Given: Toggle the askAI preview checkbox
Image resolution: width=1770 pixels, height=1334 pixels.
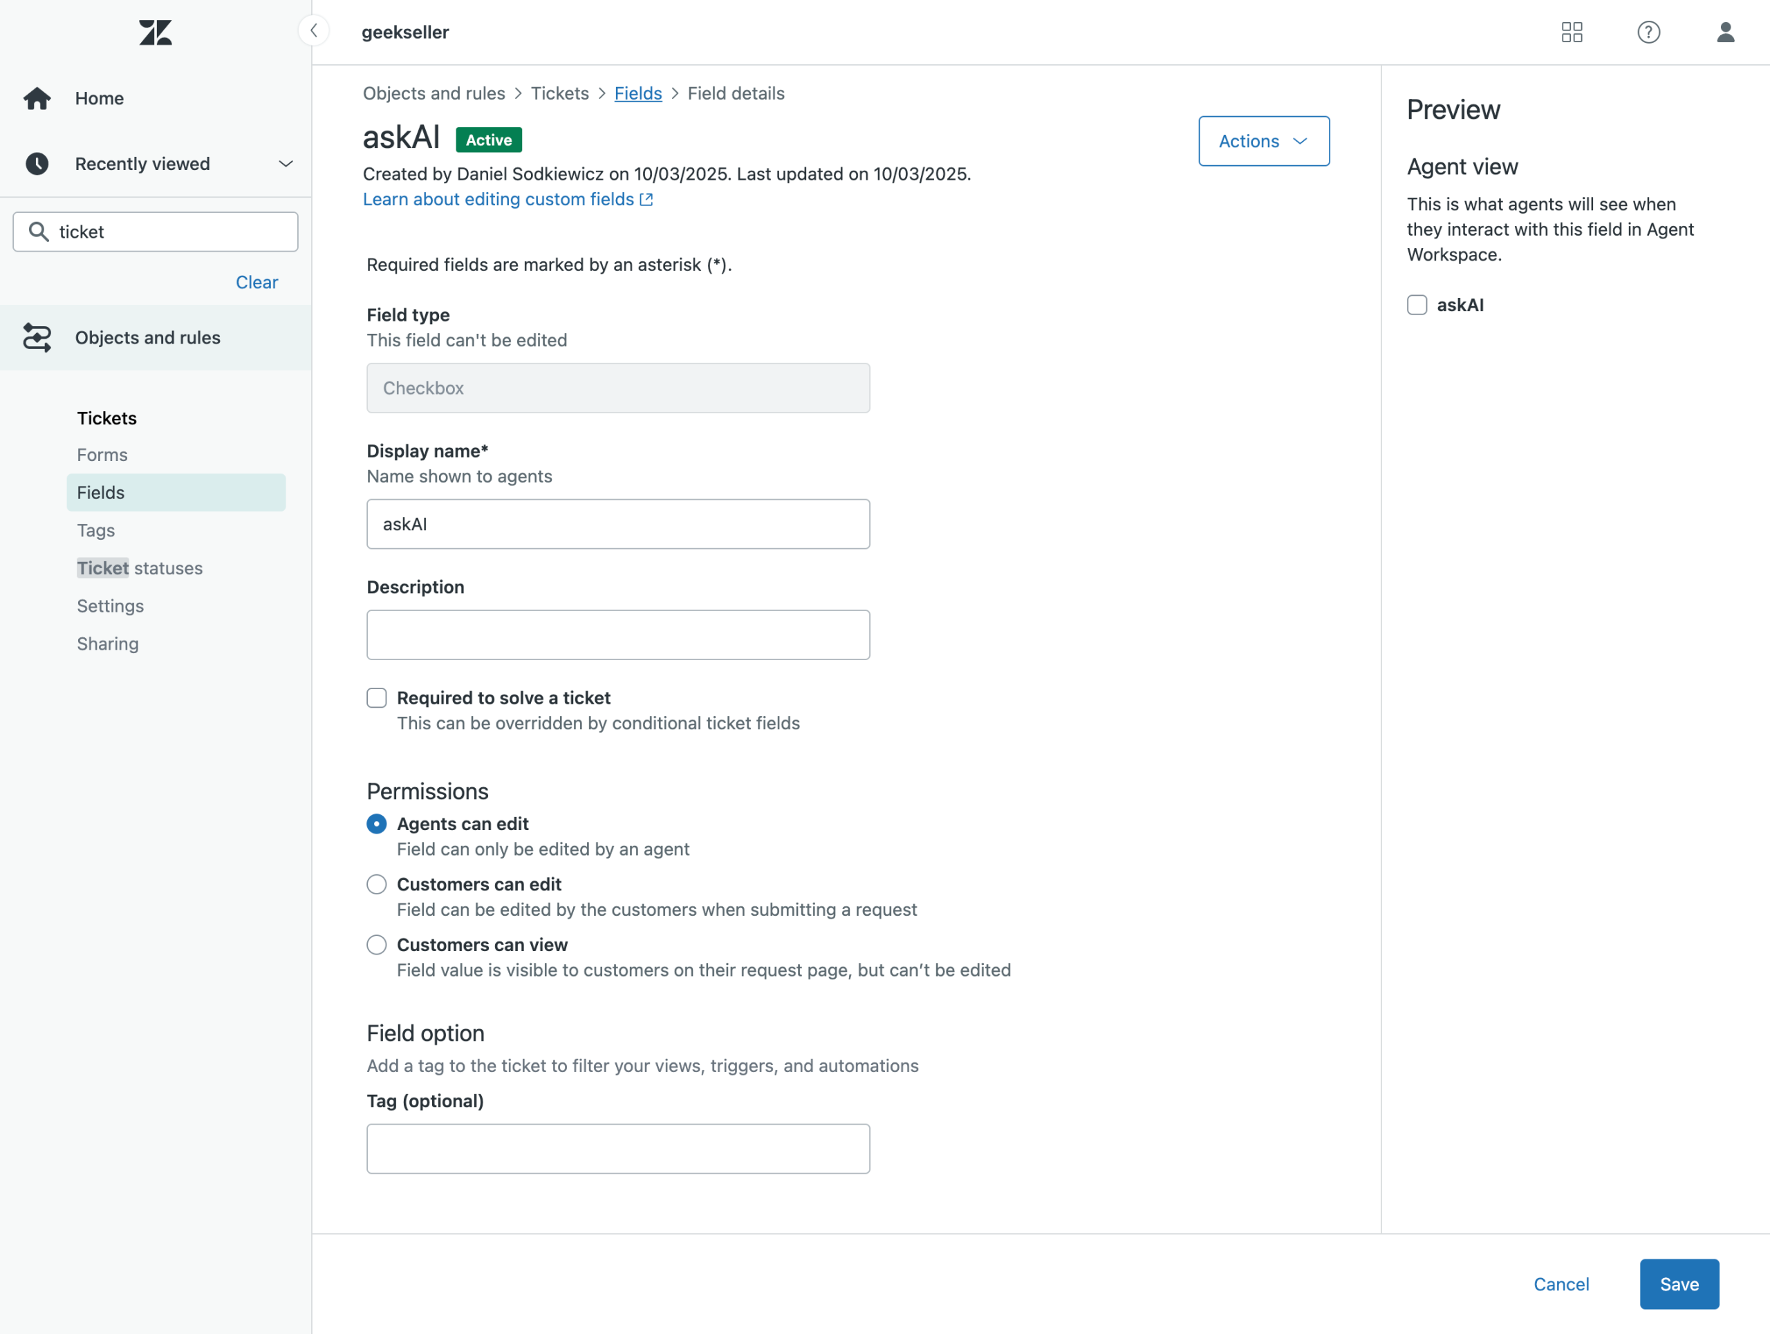Looking at the screenshot, I should point(1417,305).
